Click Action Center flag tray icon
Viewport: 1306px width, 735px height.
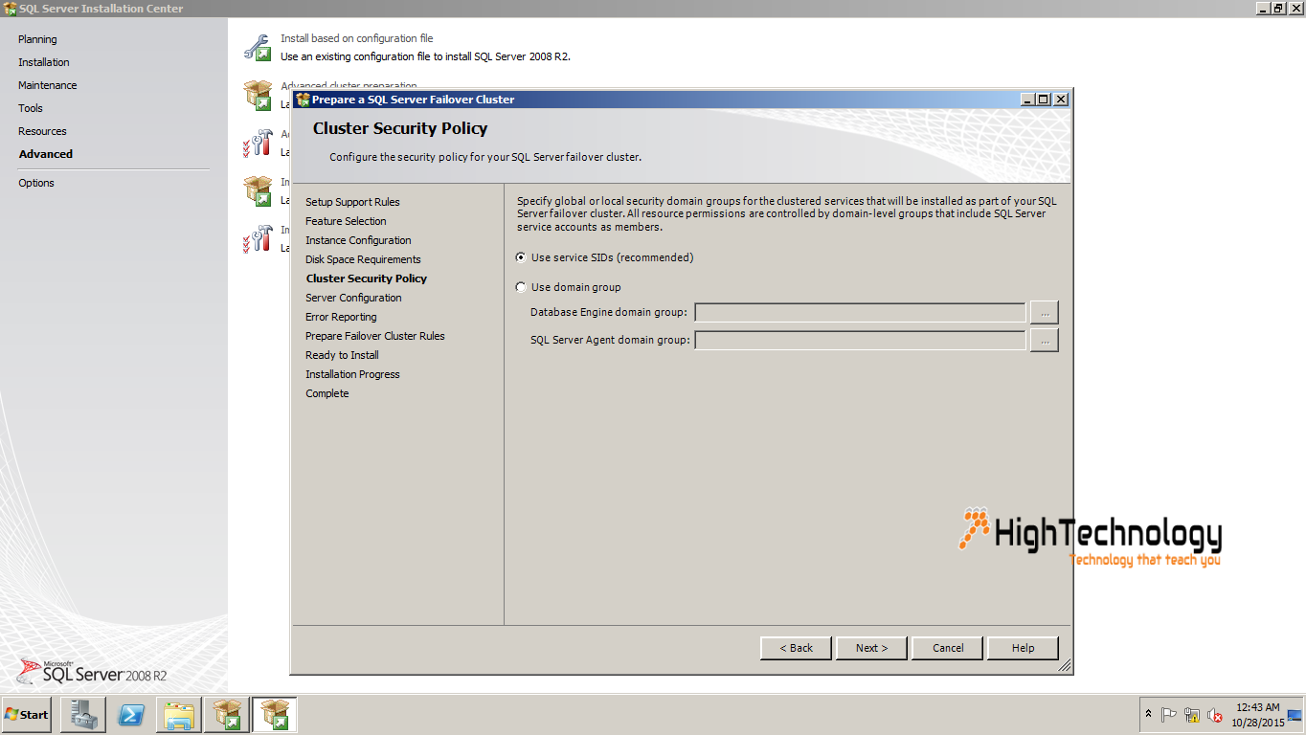(1169, 715)
